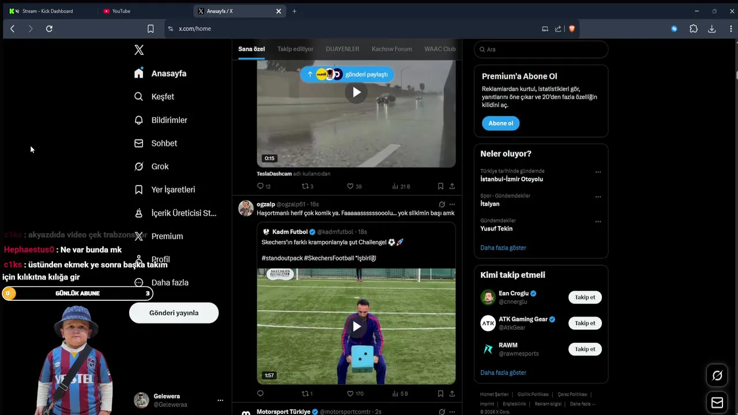Viewport: 738px width, 415px height.
Task: Open Hizmet Şartları footer link
Action: click(494, 394)
